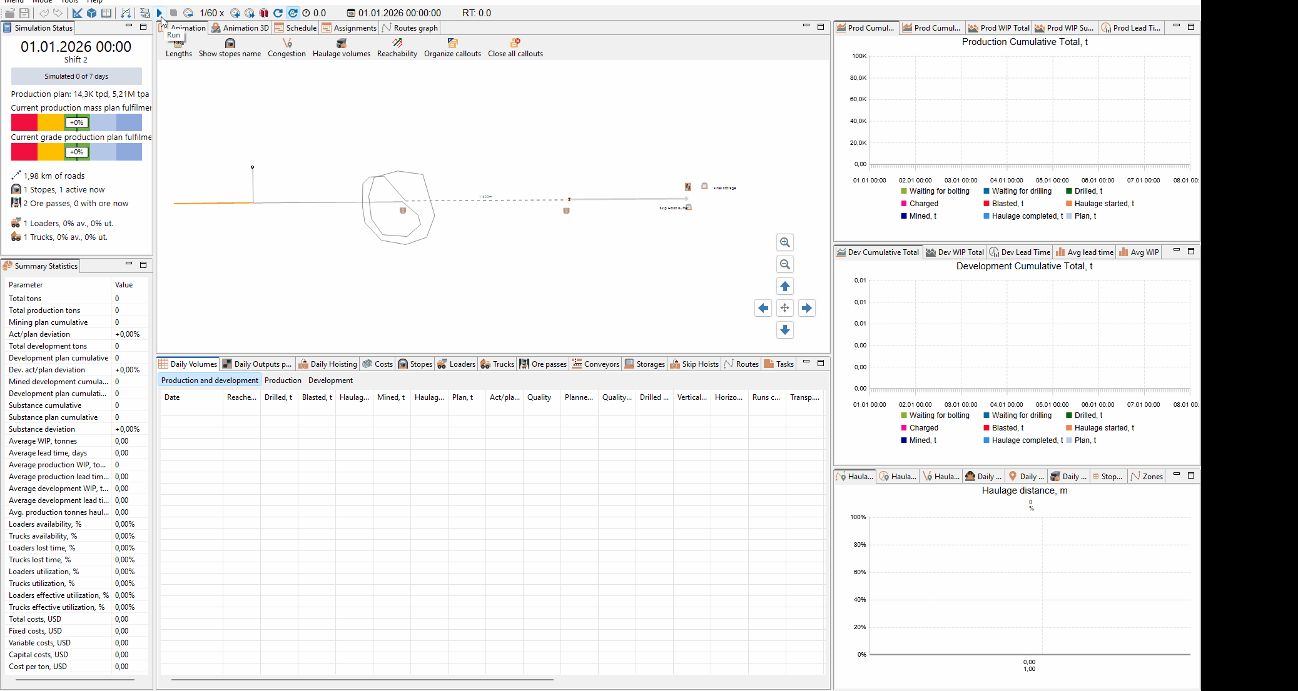
Task: Toggle the Congestion overlay
Action: (x=286, y=48)
